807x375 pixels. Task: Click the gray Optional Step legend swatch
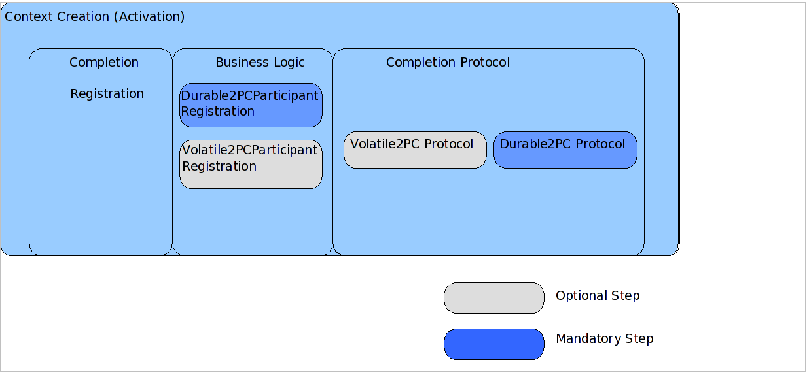(x=493, y=298)
